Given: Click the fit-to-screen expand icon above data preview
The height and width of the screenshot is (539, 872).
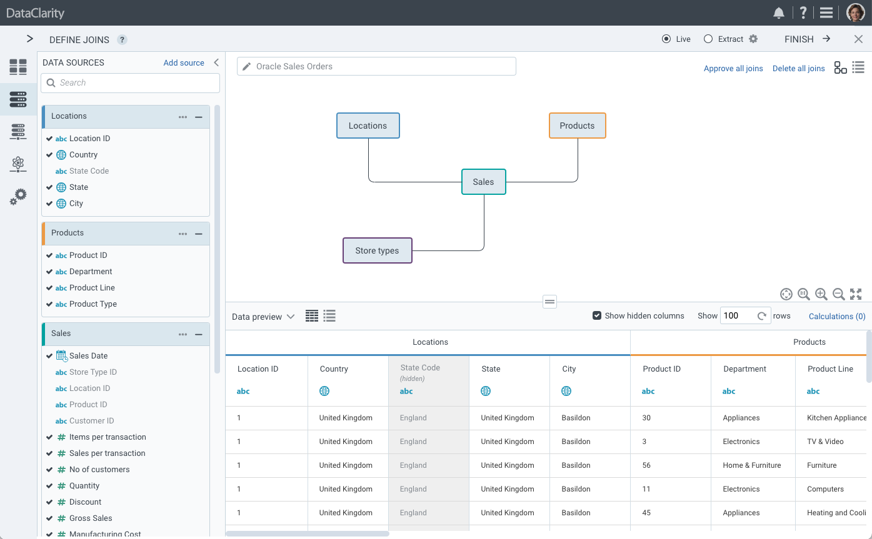Looking at the screenshot, I should tap(856, 294).
